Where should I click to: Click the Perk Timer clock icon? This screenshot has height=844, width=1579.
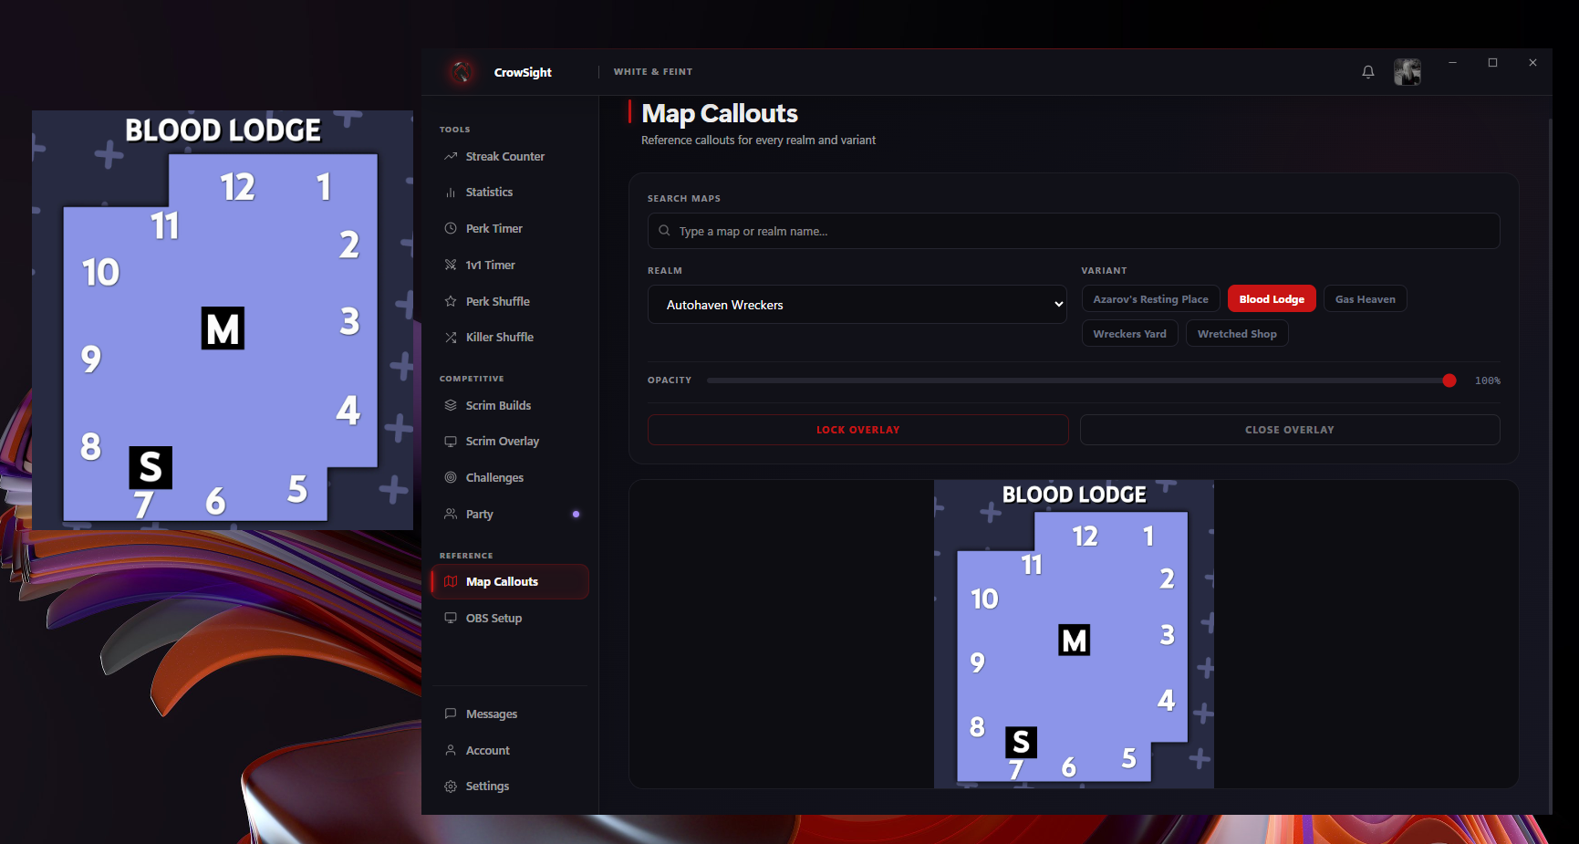451,228
